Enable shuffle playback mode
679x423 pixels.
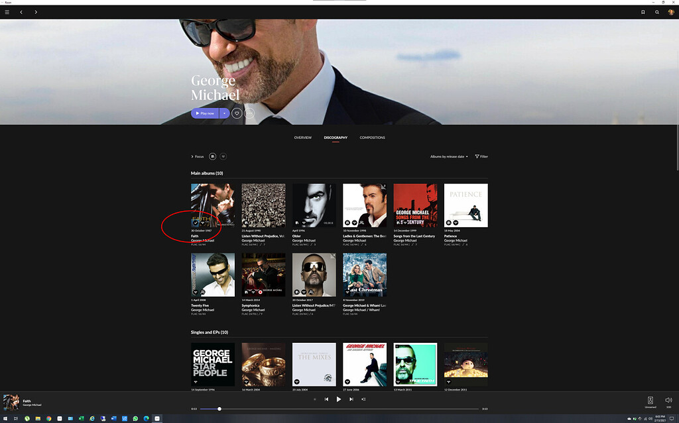click(x=314, y=399)
